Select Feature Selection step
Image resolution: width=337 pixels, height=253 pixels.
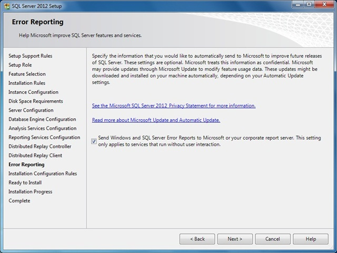(27, 74)
